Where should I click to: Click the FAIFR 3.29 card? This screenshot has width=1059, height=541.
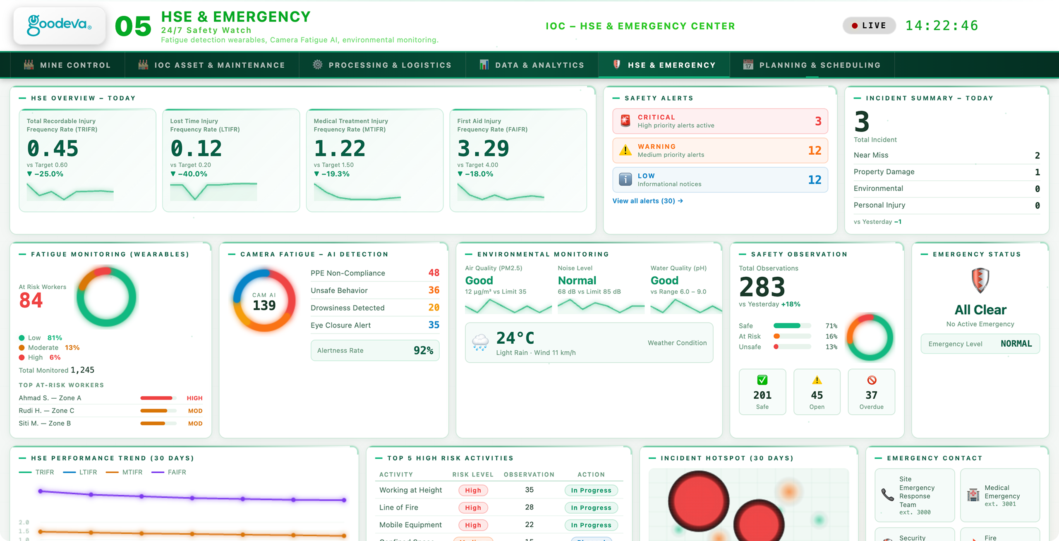click(x=518, y=160)
